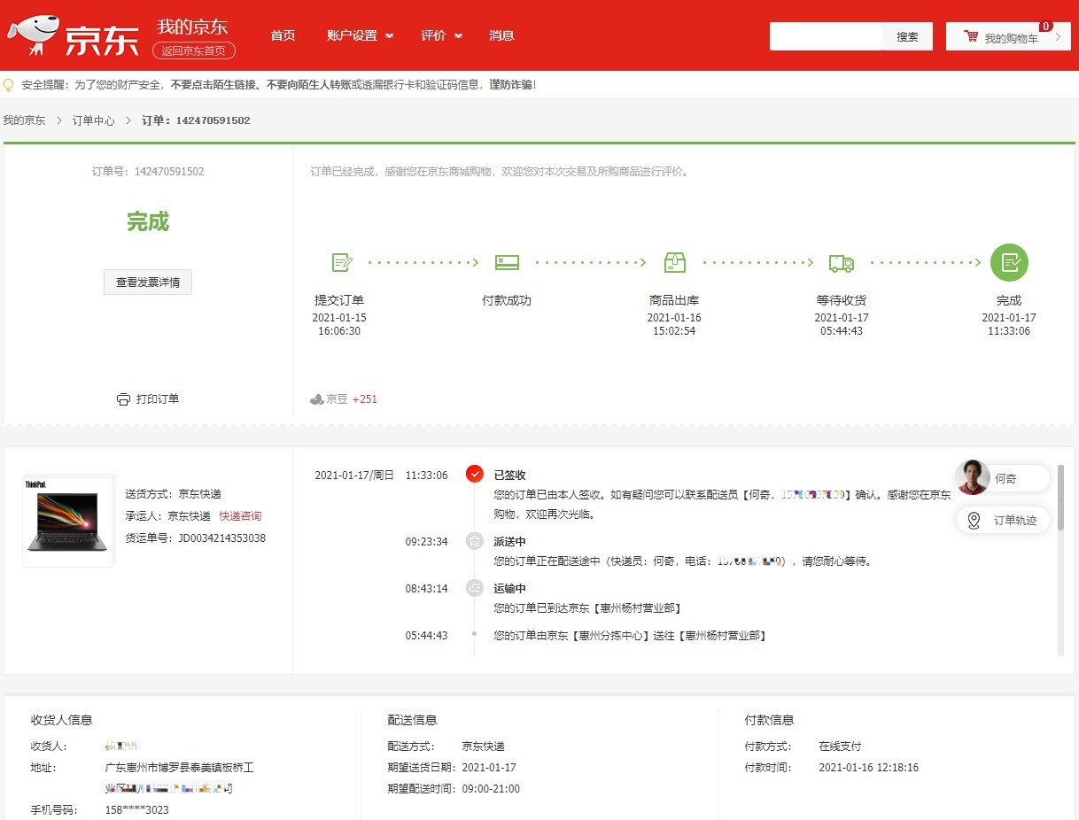Click 打印订单 link
This screenshot has width=1079, height=820.
click(x=158, y=399)
